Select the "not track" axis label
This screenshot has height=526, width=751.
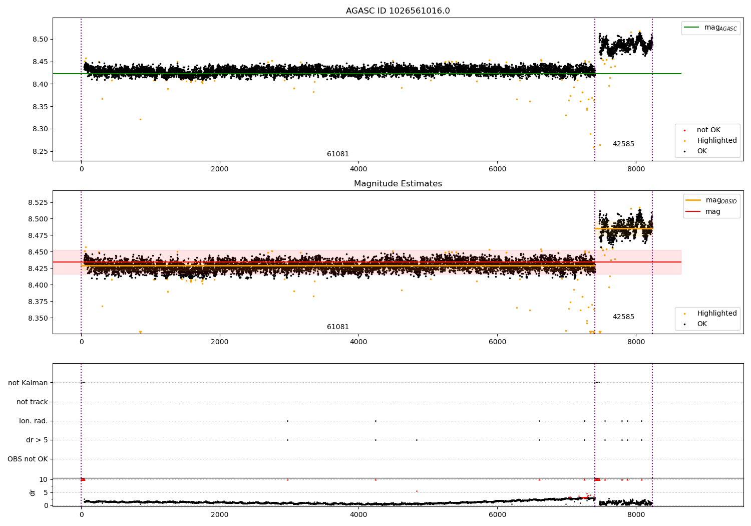[32, 402]
